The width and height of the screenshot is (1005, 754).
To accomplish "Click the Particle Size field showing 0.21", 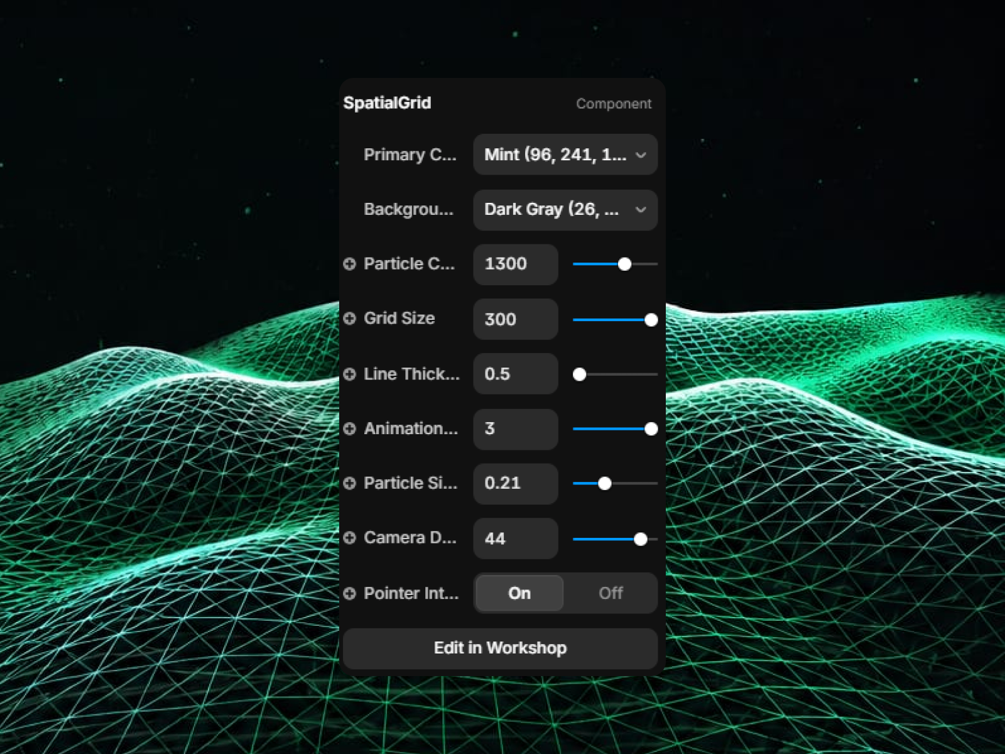I will [x=516, y=483].
